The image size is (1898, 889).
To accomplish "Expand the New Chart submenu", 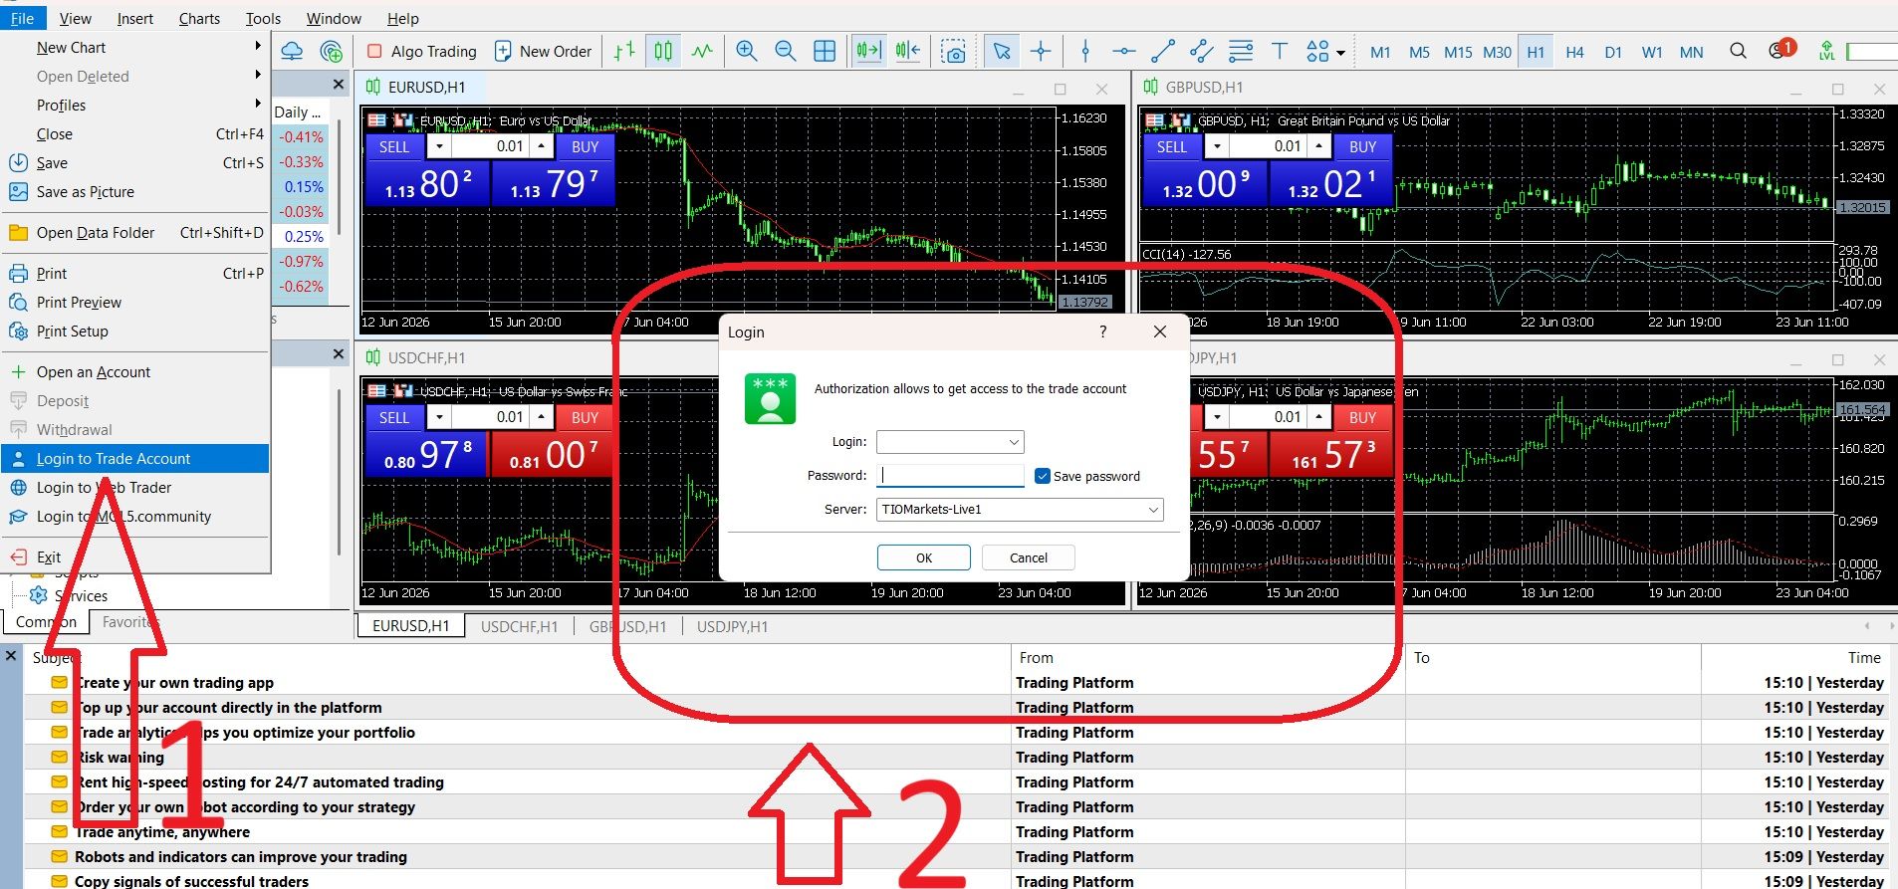I will coord(135,47).
